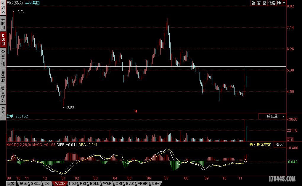Viewport: 302px width, 186px height.
Task: Click the back arrow icon at top right
Action: click(x=279, y=3)
